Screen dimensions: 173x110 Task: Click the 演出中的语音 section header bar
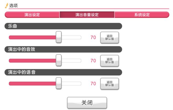pyautogui.click(x=63, y=72)
